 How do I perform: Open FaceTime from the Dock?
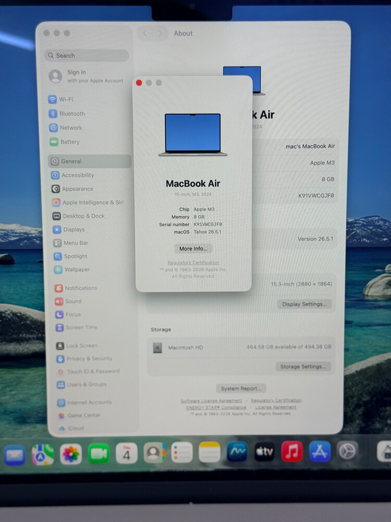pyautogui.click(x=99, y=454)
